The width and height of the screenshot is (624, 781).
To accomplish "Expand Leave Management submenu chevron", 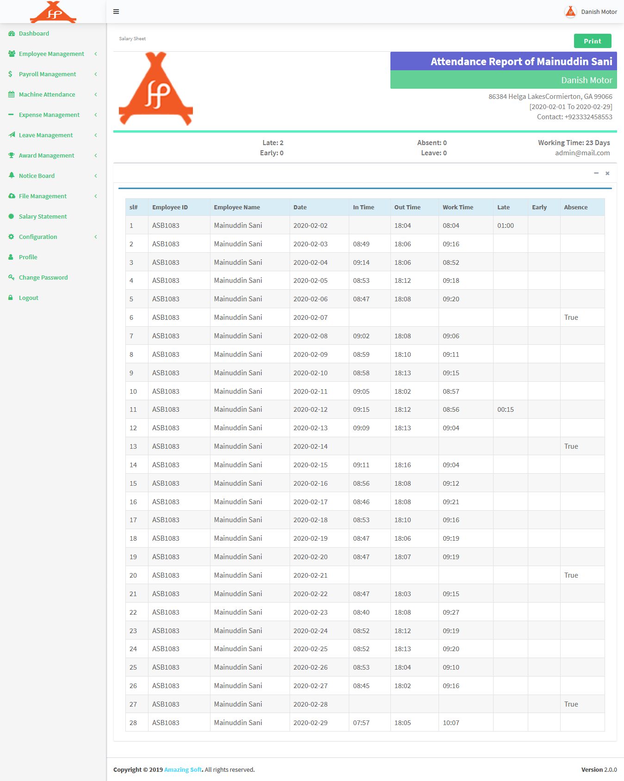I will coord(96,135).
